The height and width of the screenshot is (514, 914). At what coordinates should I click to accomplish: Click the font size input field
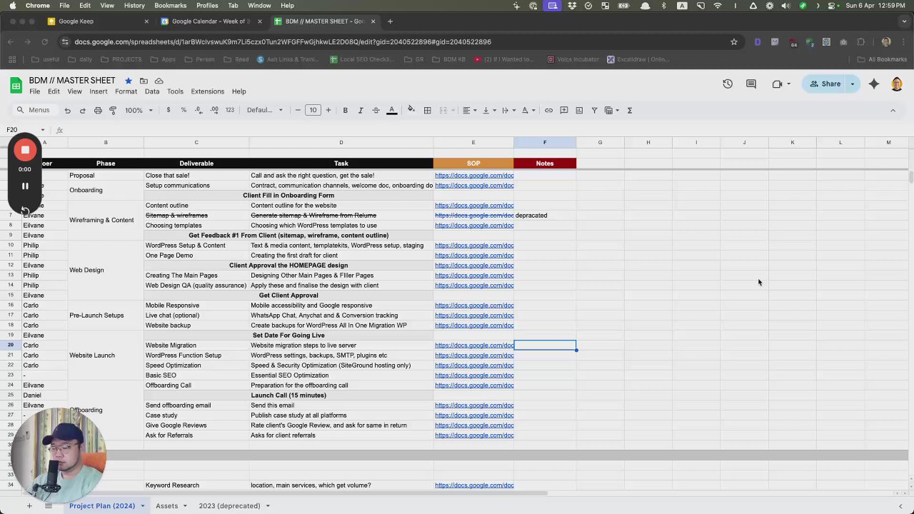[x=313, y=111]
